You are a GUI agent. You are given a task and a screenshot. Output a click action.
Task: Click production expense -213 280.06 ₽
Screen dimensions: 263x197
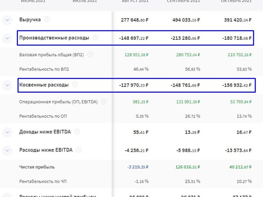coord(185,38)
